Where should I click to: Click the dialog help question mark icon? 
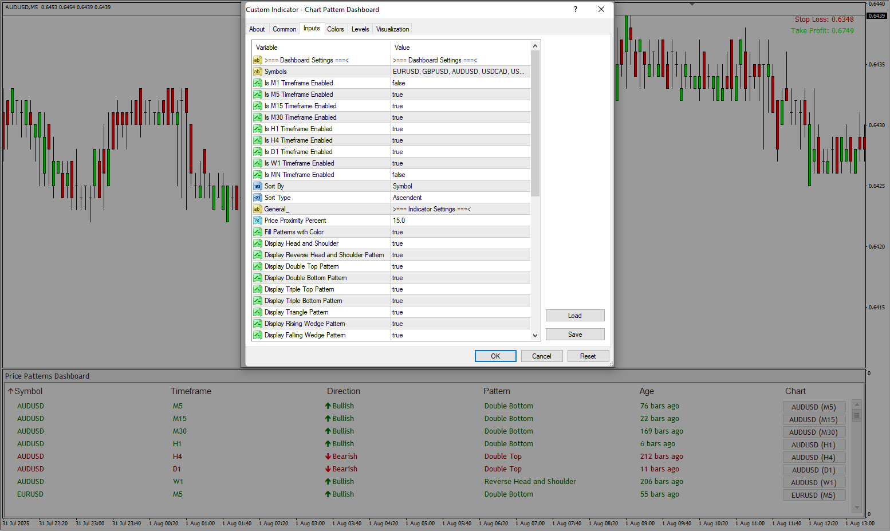(x=576, y=10)
